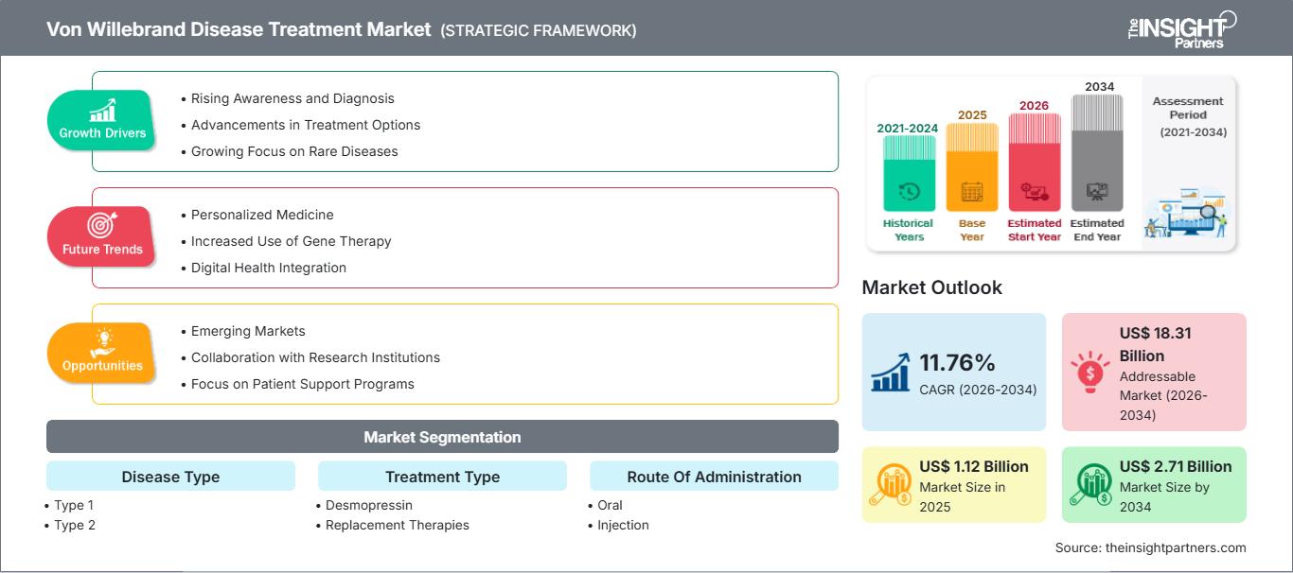Image resolution: width=1293 pixels, height=573 pixels.
Task: Click the '(STRATEGIC FRAMEWORK)' subtitle text
Action: [x=539, y=30]
